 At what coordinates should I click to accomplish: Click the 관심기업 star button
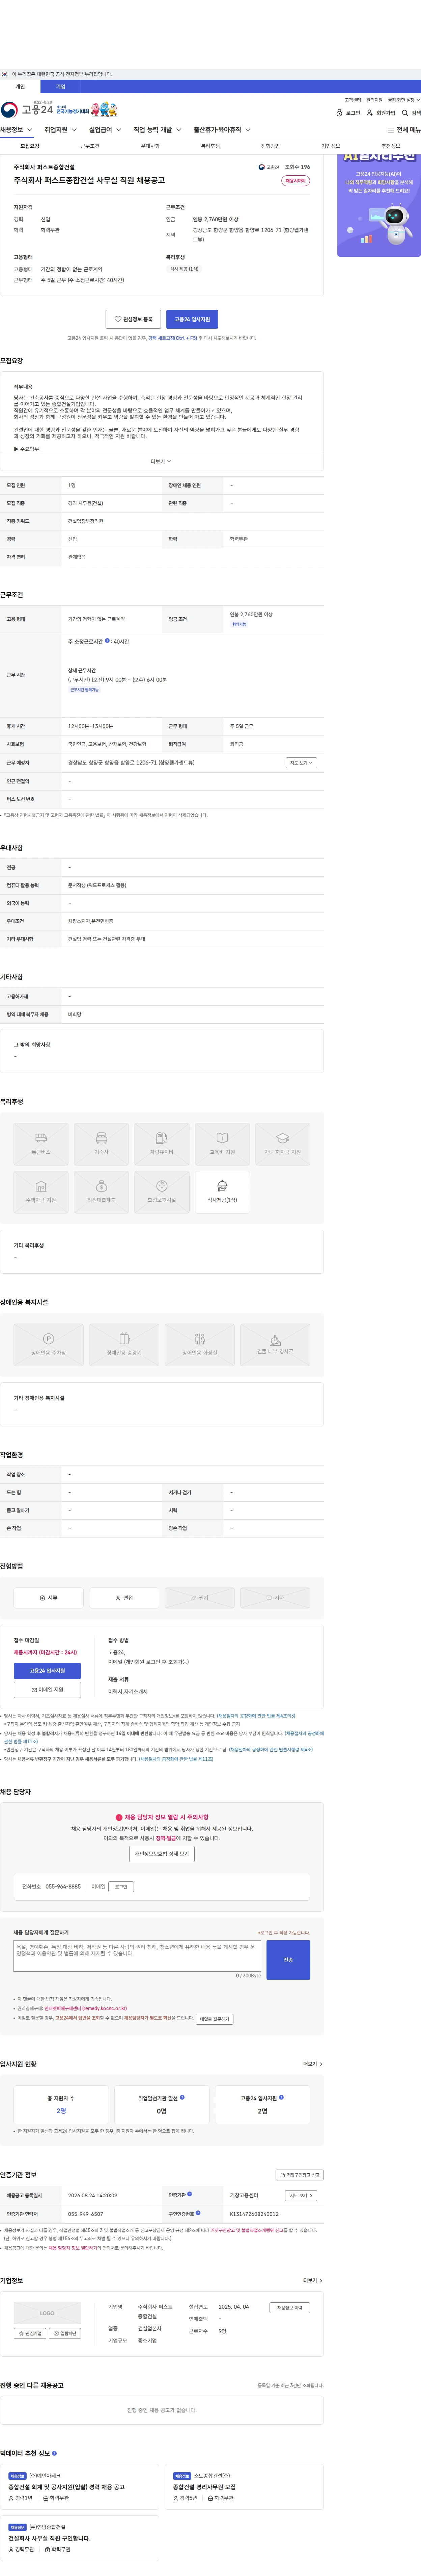pyautogui.click(x=30, y=2333)
